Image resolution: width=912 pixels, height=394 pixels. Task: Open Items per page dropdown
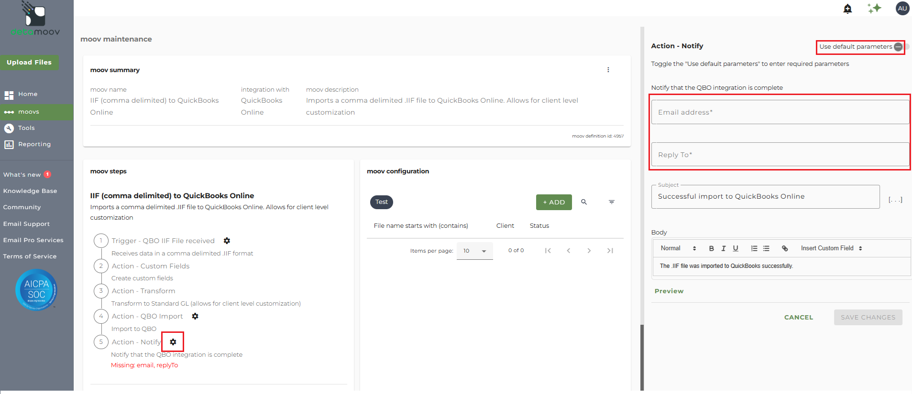475,251
